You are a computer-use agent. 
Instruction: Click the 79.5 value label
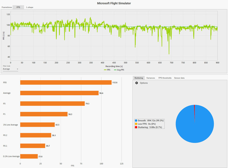coord(87,103)
